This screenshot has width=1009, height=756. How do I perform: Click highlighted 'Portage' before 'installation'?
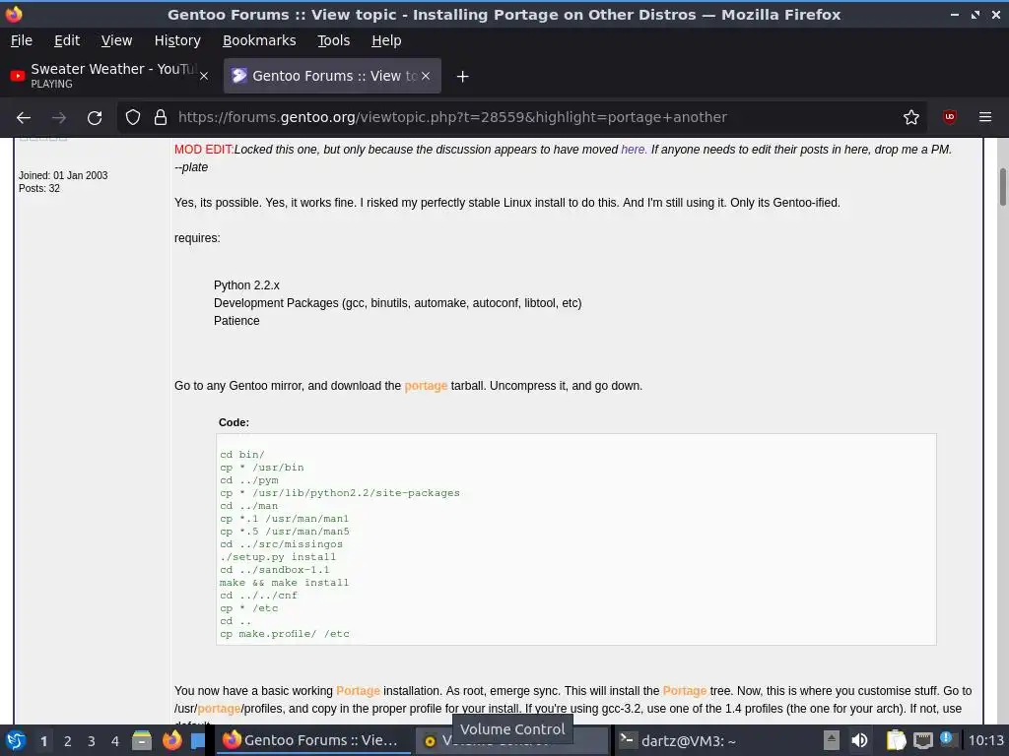click(x=358, y=690)
